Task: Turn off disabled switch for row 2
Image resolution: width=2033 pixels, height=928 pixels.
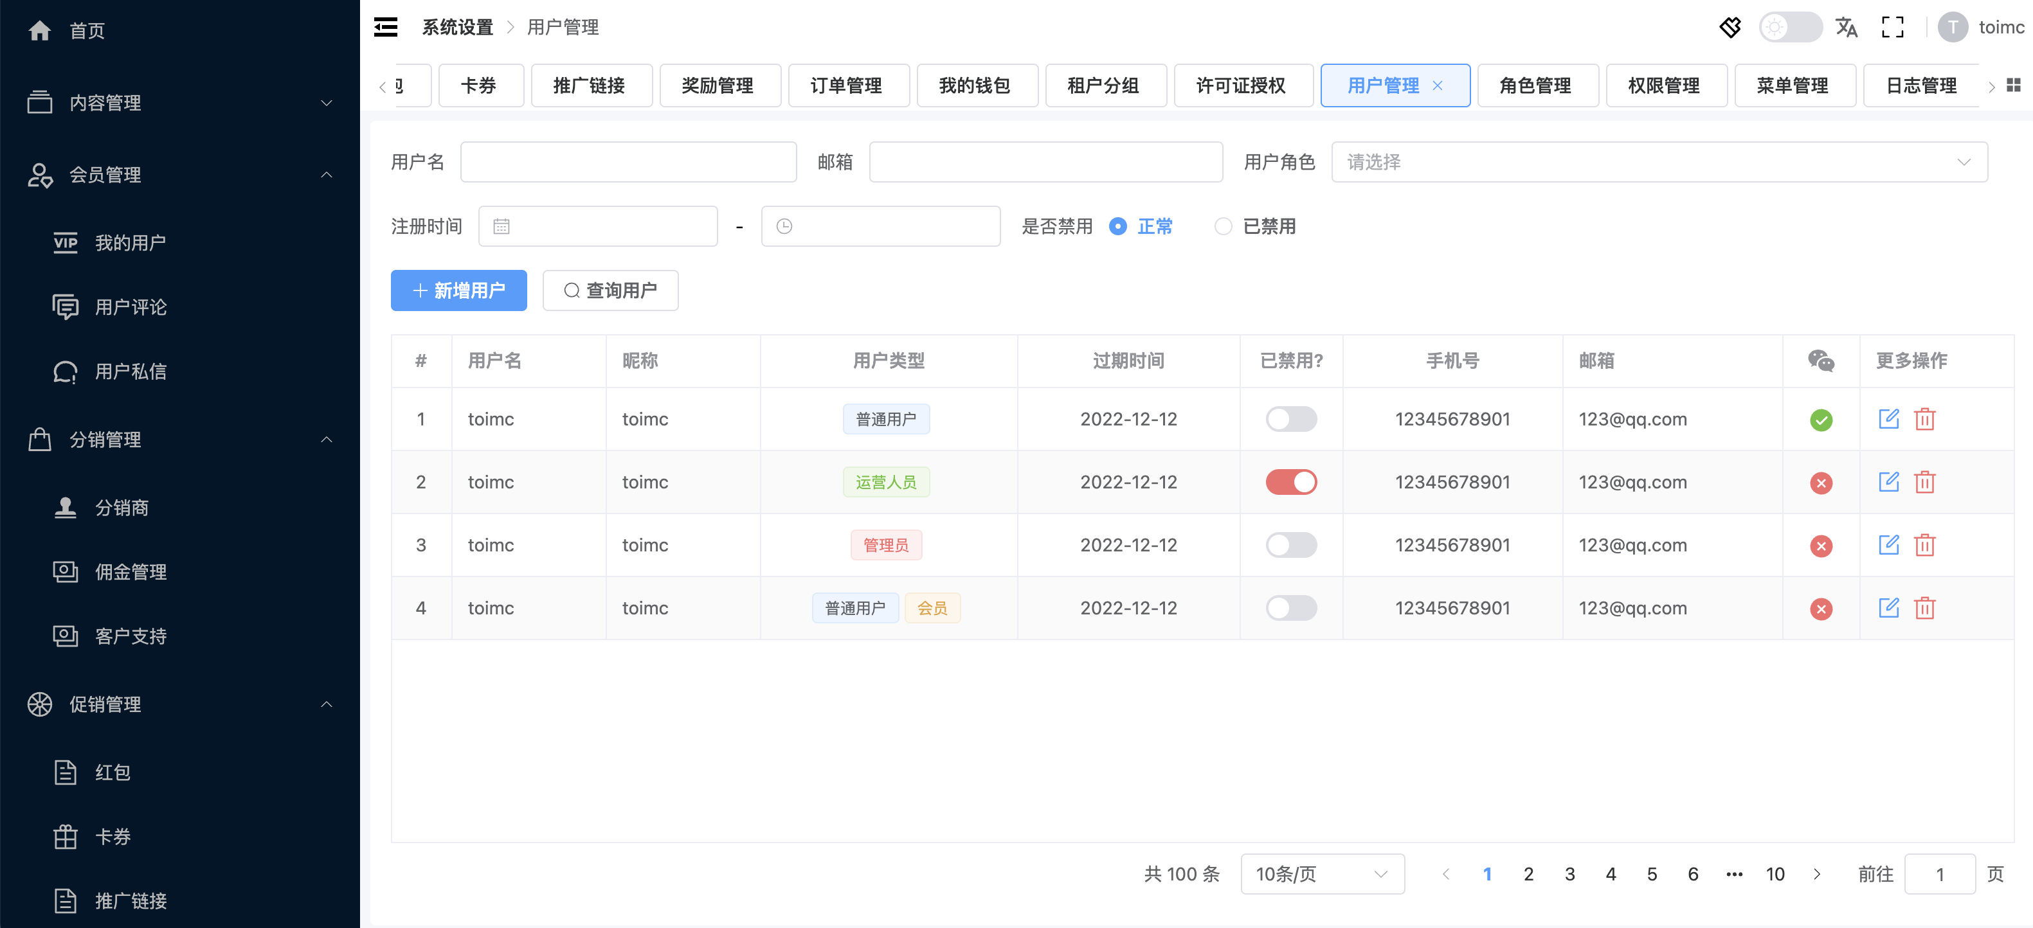Action: click(1290, 482)
